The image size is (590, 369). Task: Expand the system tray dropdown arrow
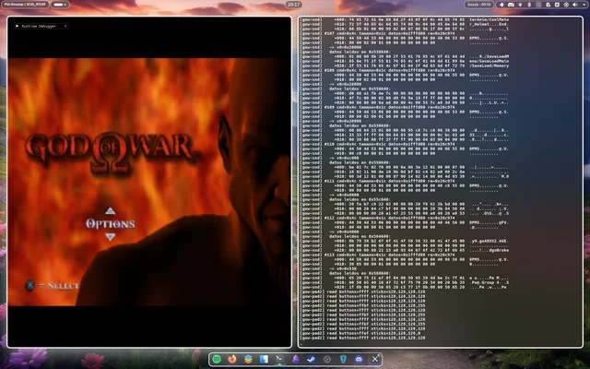[x=584, y=5]
